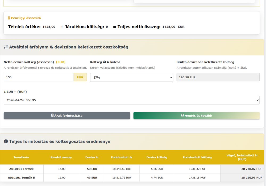Expand the 1 EUR = (HUF) exchange rate dropdown
The height and width of the screenshot is (186, 266).
point(132,100)
